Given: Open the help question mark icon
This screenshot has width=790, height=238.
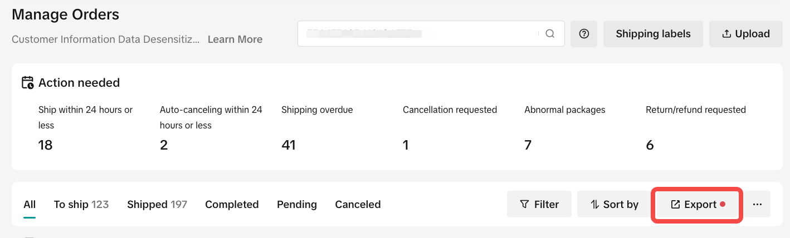Looking at the screenshot, I should [x=584, y=34].
